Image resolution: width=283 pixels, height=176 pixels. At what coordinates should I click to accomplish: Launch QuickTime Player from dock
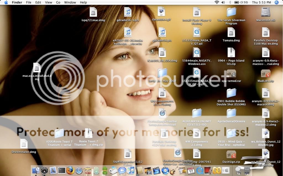200,170
